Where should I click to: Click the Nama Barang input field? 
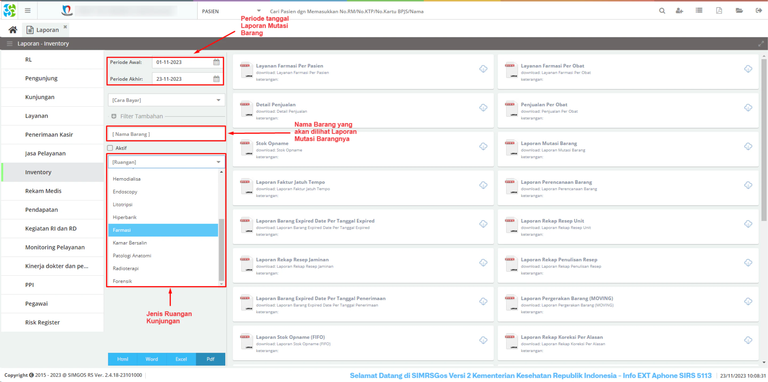click(166, 134)
